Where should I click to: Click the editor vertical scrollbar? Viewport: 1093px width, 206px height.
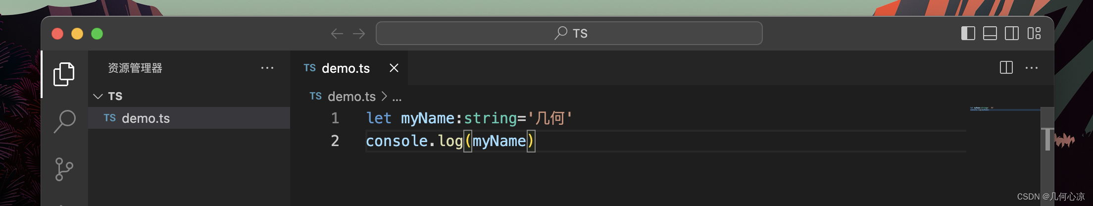click(x=1047, y=156)
